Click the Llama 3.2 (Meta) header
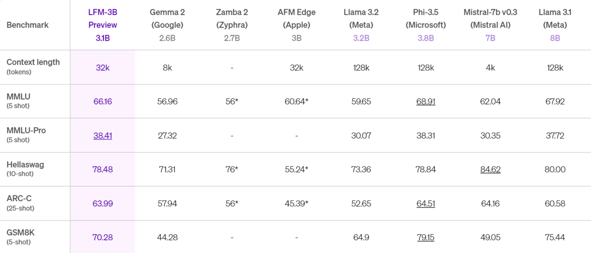The height and width of the screenshot is (253, 591). coord(361,25)
